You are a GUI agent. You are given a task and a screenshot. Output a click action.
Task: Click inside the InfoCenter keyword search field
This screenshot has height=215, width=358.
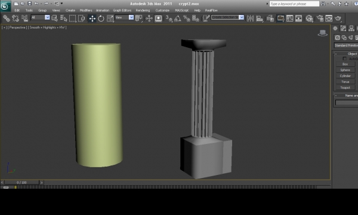[x=294, y=4]
